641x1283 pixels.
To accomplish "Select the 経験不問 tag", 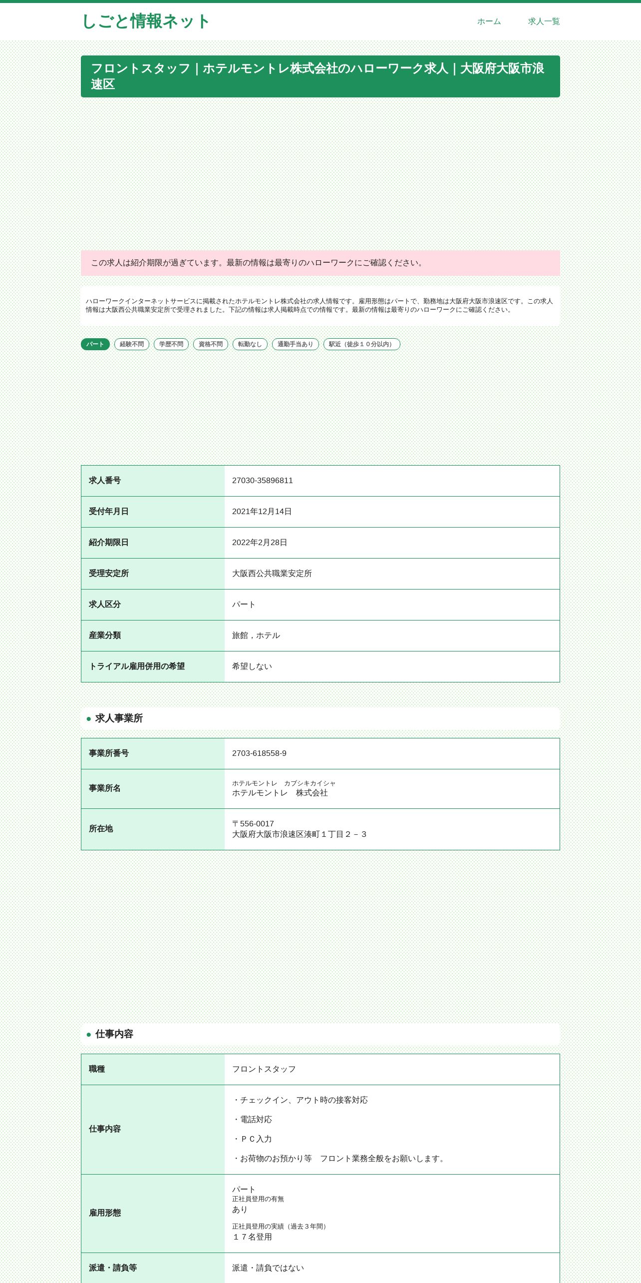I will [132, 344].
